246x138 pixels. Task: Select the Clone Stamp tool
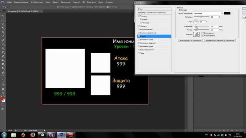pyautogui.click(x=3, y=48)
